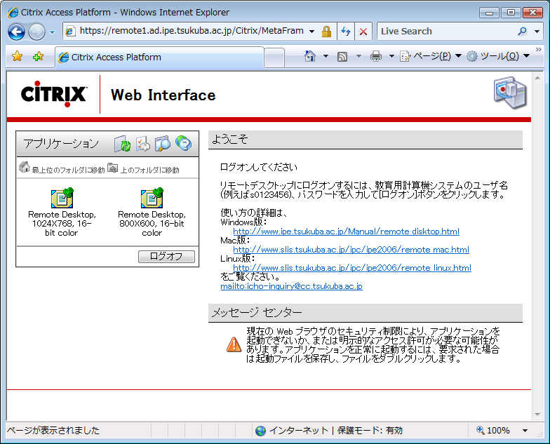
Task: Click the applications settings icon
Action: coord(143,143)
